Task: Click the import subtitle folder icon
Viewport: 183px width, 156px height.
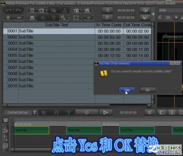Action: click(x=76, y=11)
